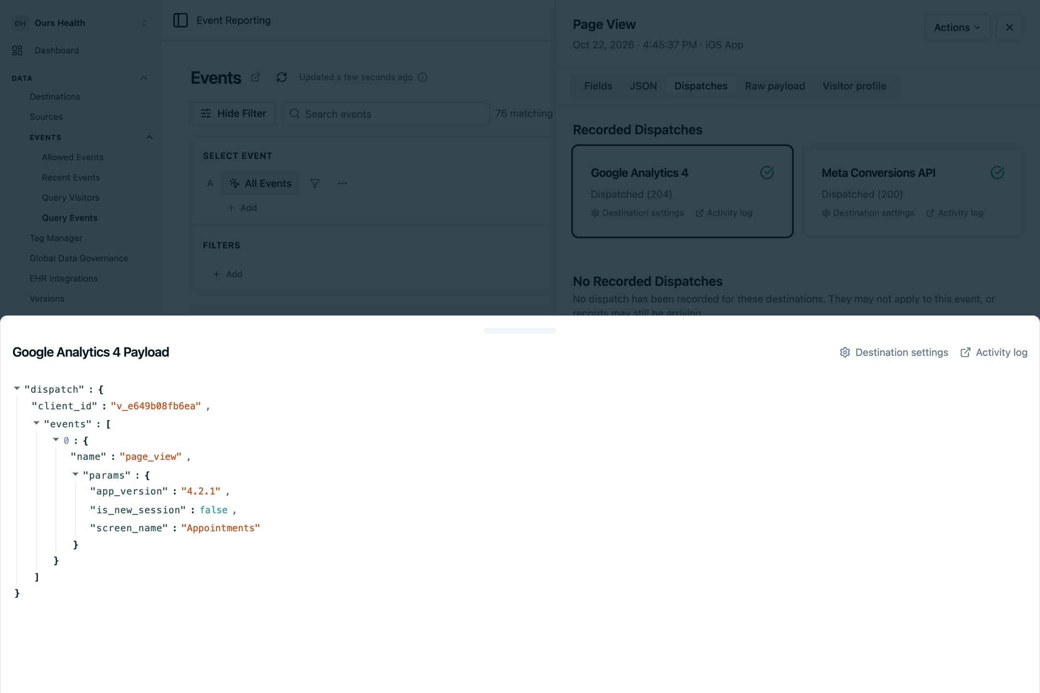Click the filter funnel icon beside All Events
Image resolution: width=1040 pixels, height=693 pixels.
pyautogui.click(x=314, y=183)
